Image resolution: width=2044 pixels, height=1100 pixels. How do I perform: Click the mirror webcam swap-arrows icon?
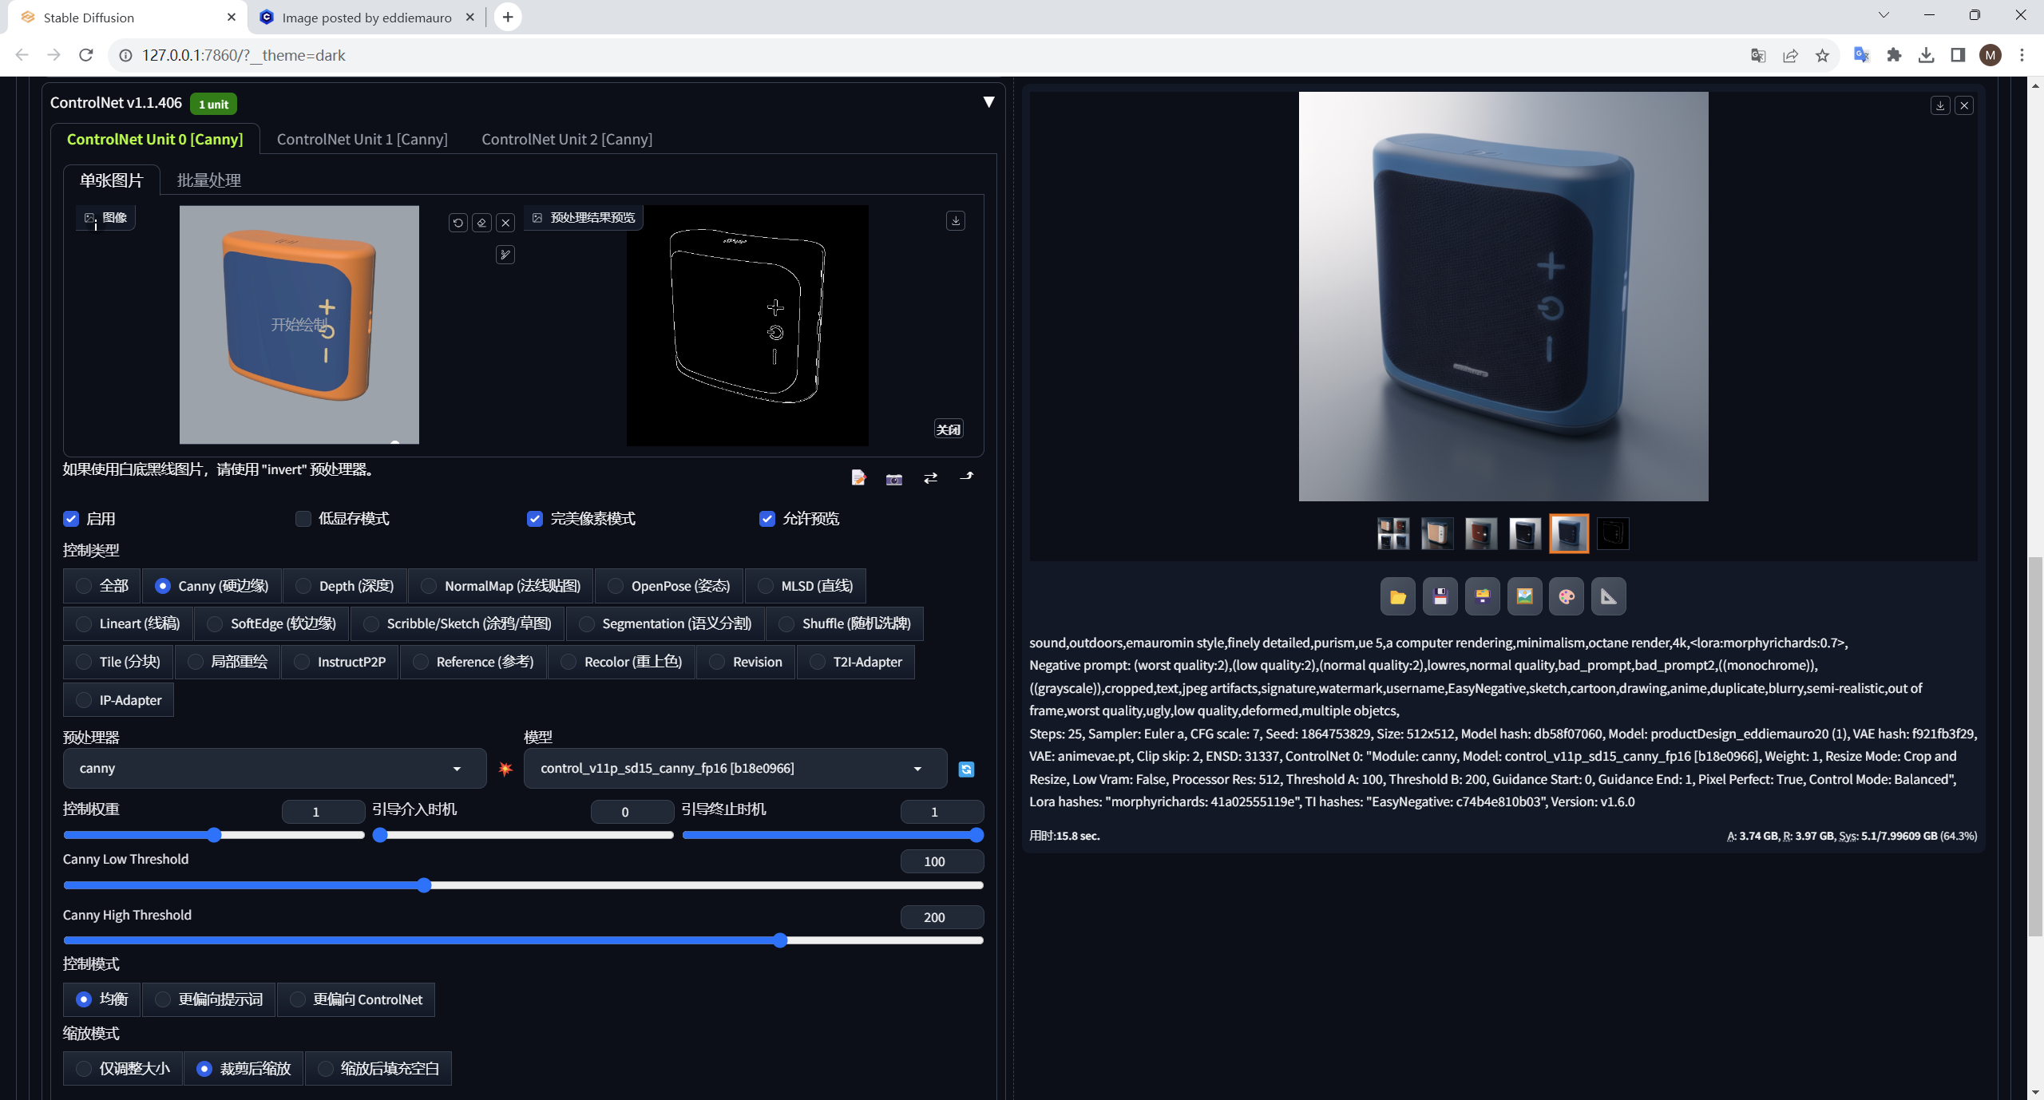coord(931,477)
